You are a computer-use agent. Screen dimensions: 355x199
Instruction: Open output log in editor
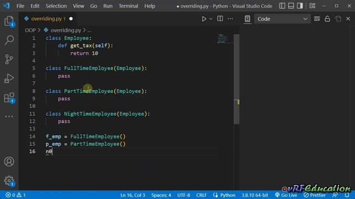(x=338, y=19)
